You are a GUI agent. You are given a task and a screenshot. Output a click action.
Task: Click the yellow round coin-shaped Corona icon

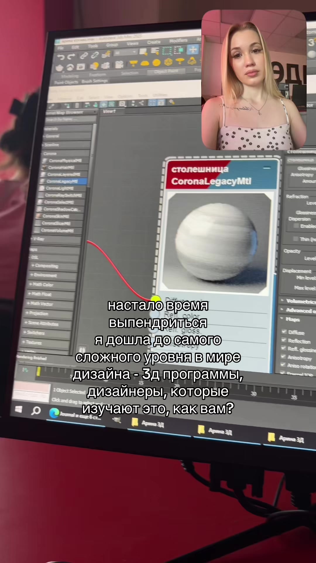click(x=157, y=63)
